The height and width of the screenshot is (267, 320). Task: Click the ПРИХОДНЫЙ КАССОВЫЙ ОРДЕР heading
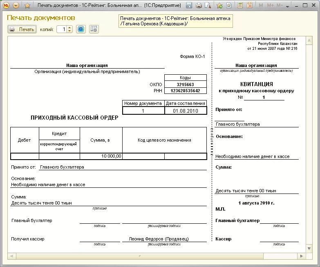[x=74, y=118]
